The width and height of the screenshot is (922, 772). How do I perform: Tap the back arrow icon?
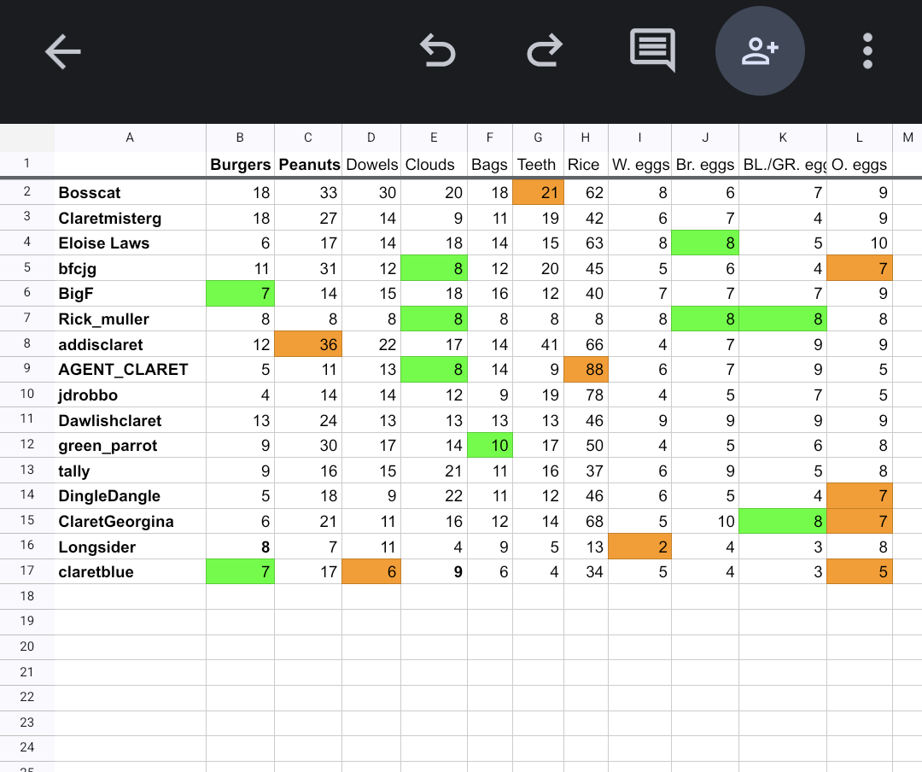pyautogui.click(x=63, y=52)
